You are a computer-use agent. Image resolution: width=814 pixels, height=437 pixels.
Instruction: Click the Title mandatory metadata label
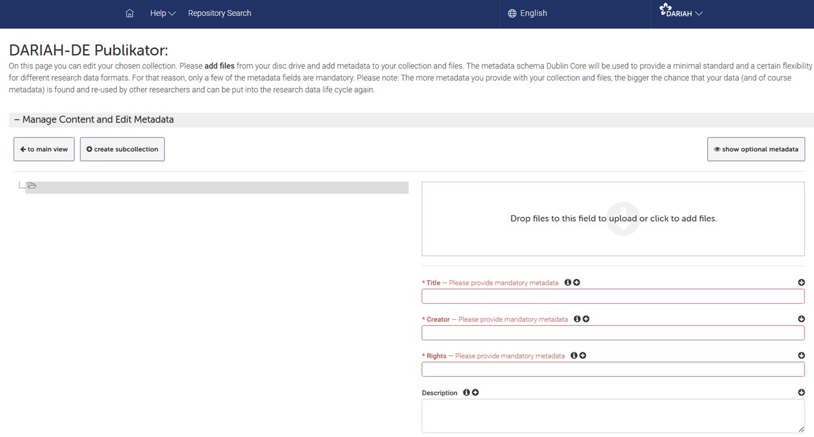coord(490,283)
